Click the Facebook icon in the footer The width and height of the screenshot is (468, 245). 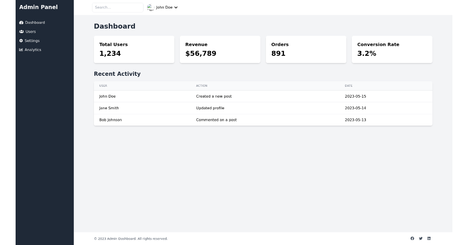point(412,238)
